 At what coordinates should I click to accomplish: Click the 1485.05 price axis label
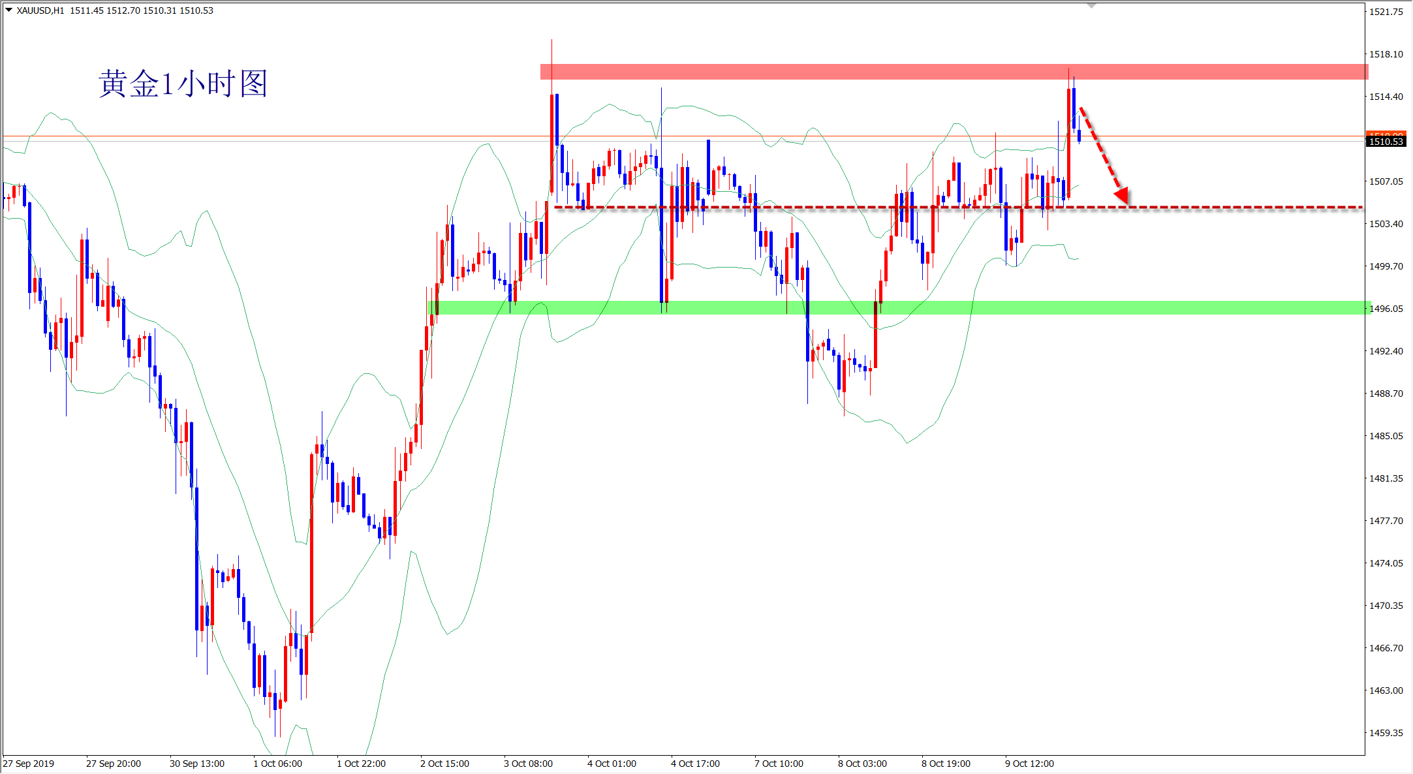click(1386, 436)
